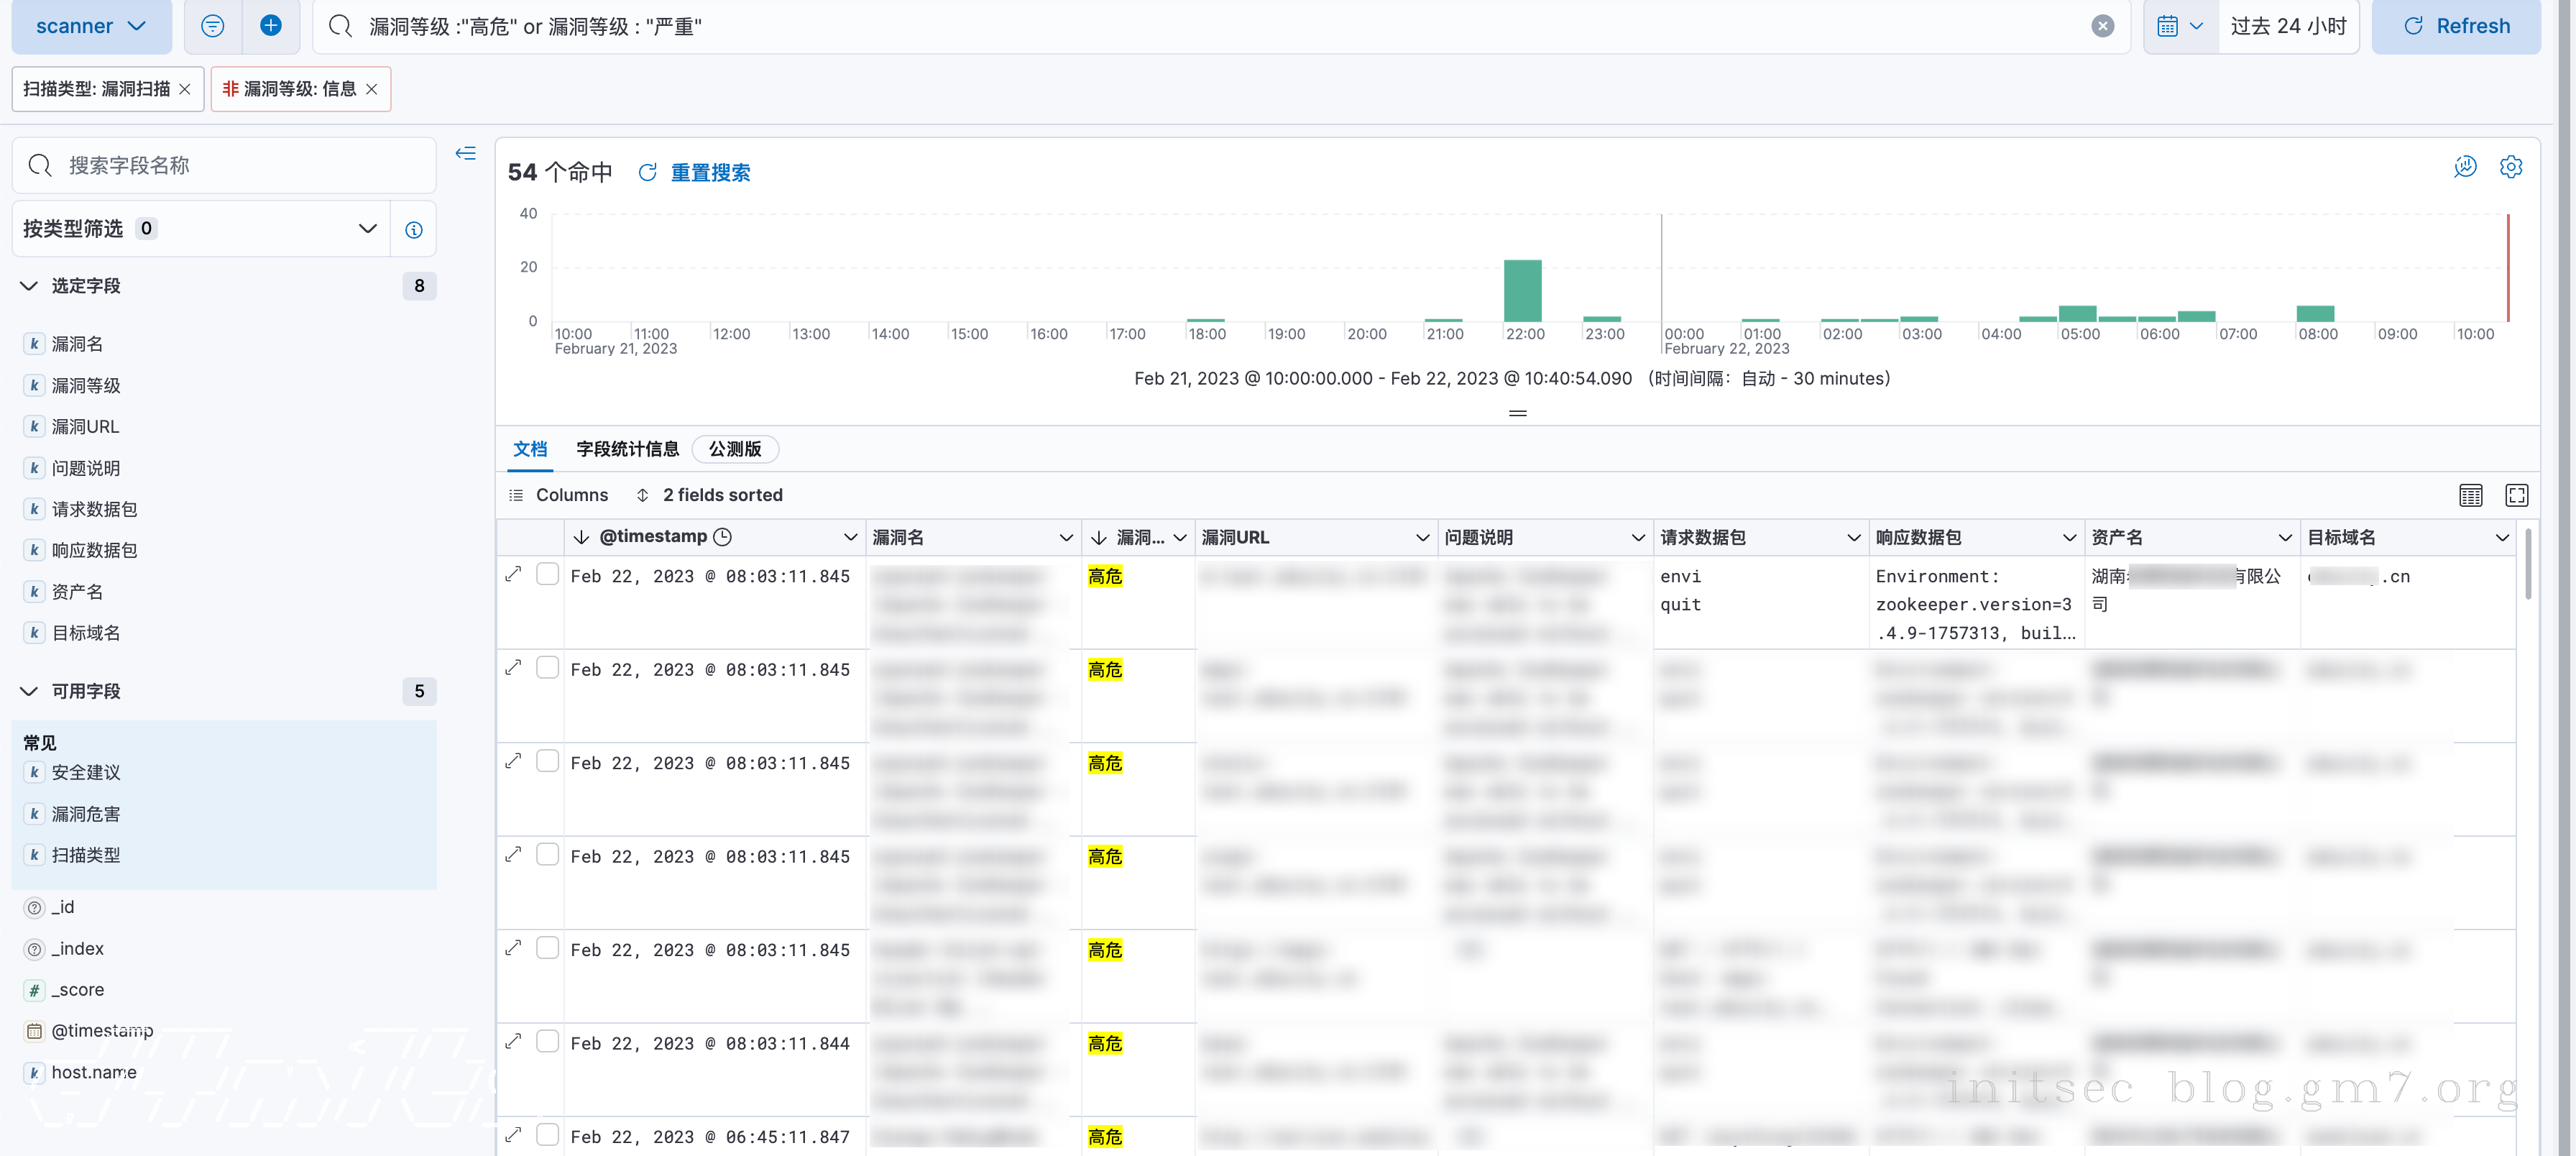Viewport: 2576px width, 1156px height.
Task: Enter fullscreen mode for the document table
Action: point(2516,495)
